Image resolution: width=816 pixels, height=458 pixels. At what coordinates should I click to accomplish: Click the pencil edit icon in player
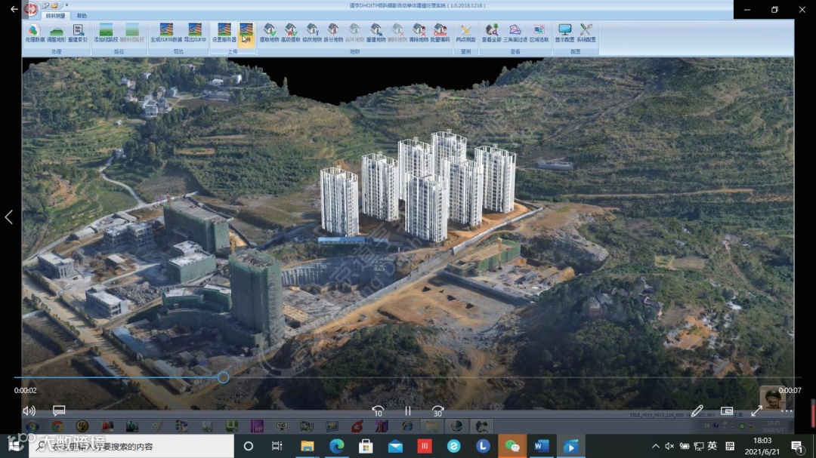tap(697, 410)
